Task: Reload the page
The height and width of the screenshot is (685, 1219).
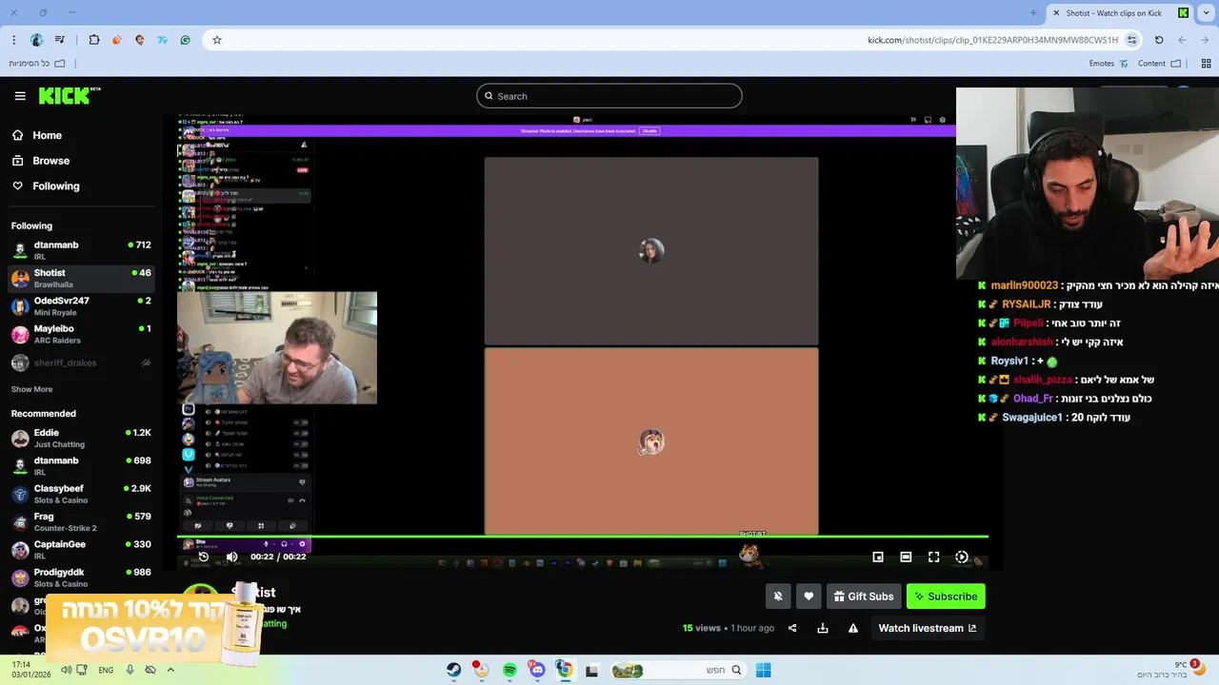Action: (x=1159, y=40)
